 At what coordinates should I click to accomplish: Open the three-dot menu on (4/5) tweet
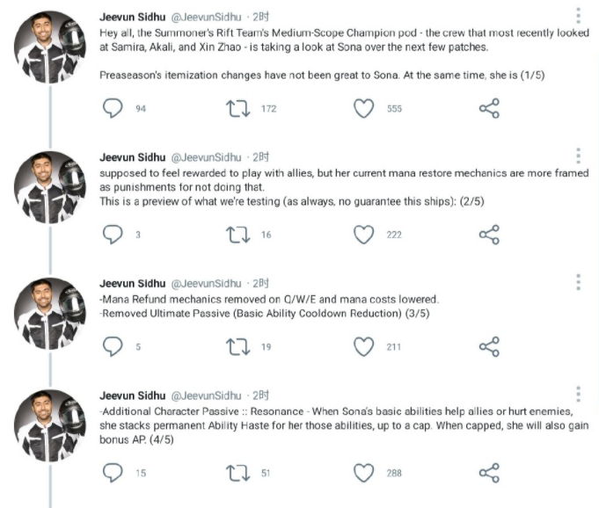[578, 395]
